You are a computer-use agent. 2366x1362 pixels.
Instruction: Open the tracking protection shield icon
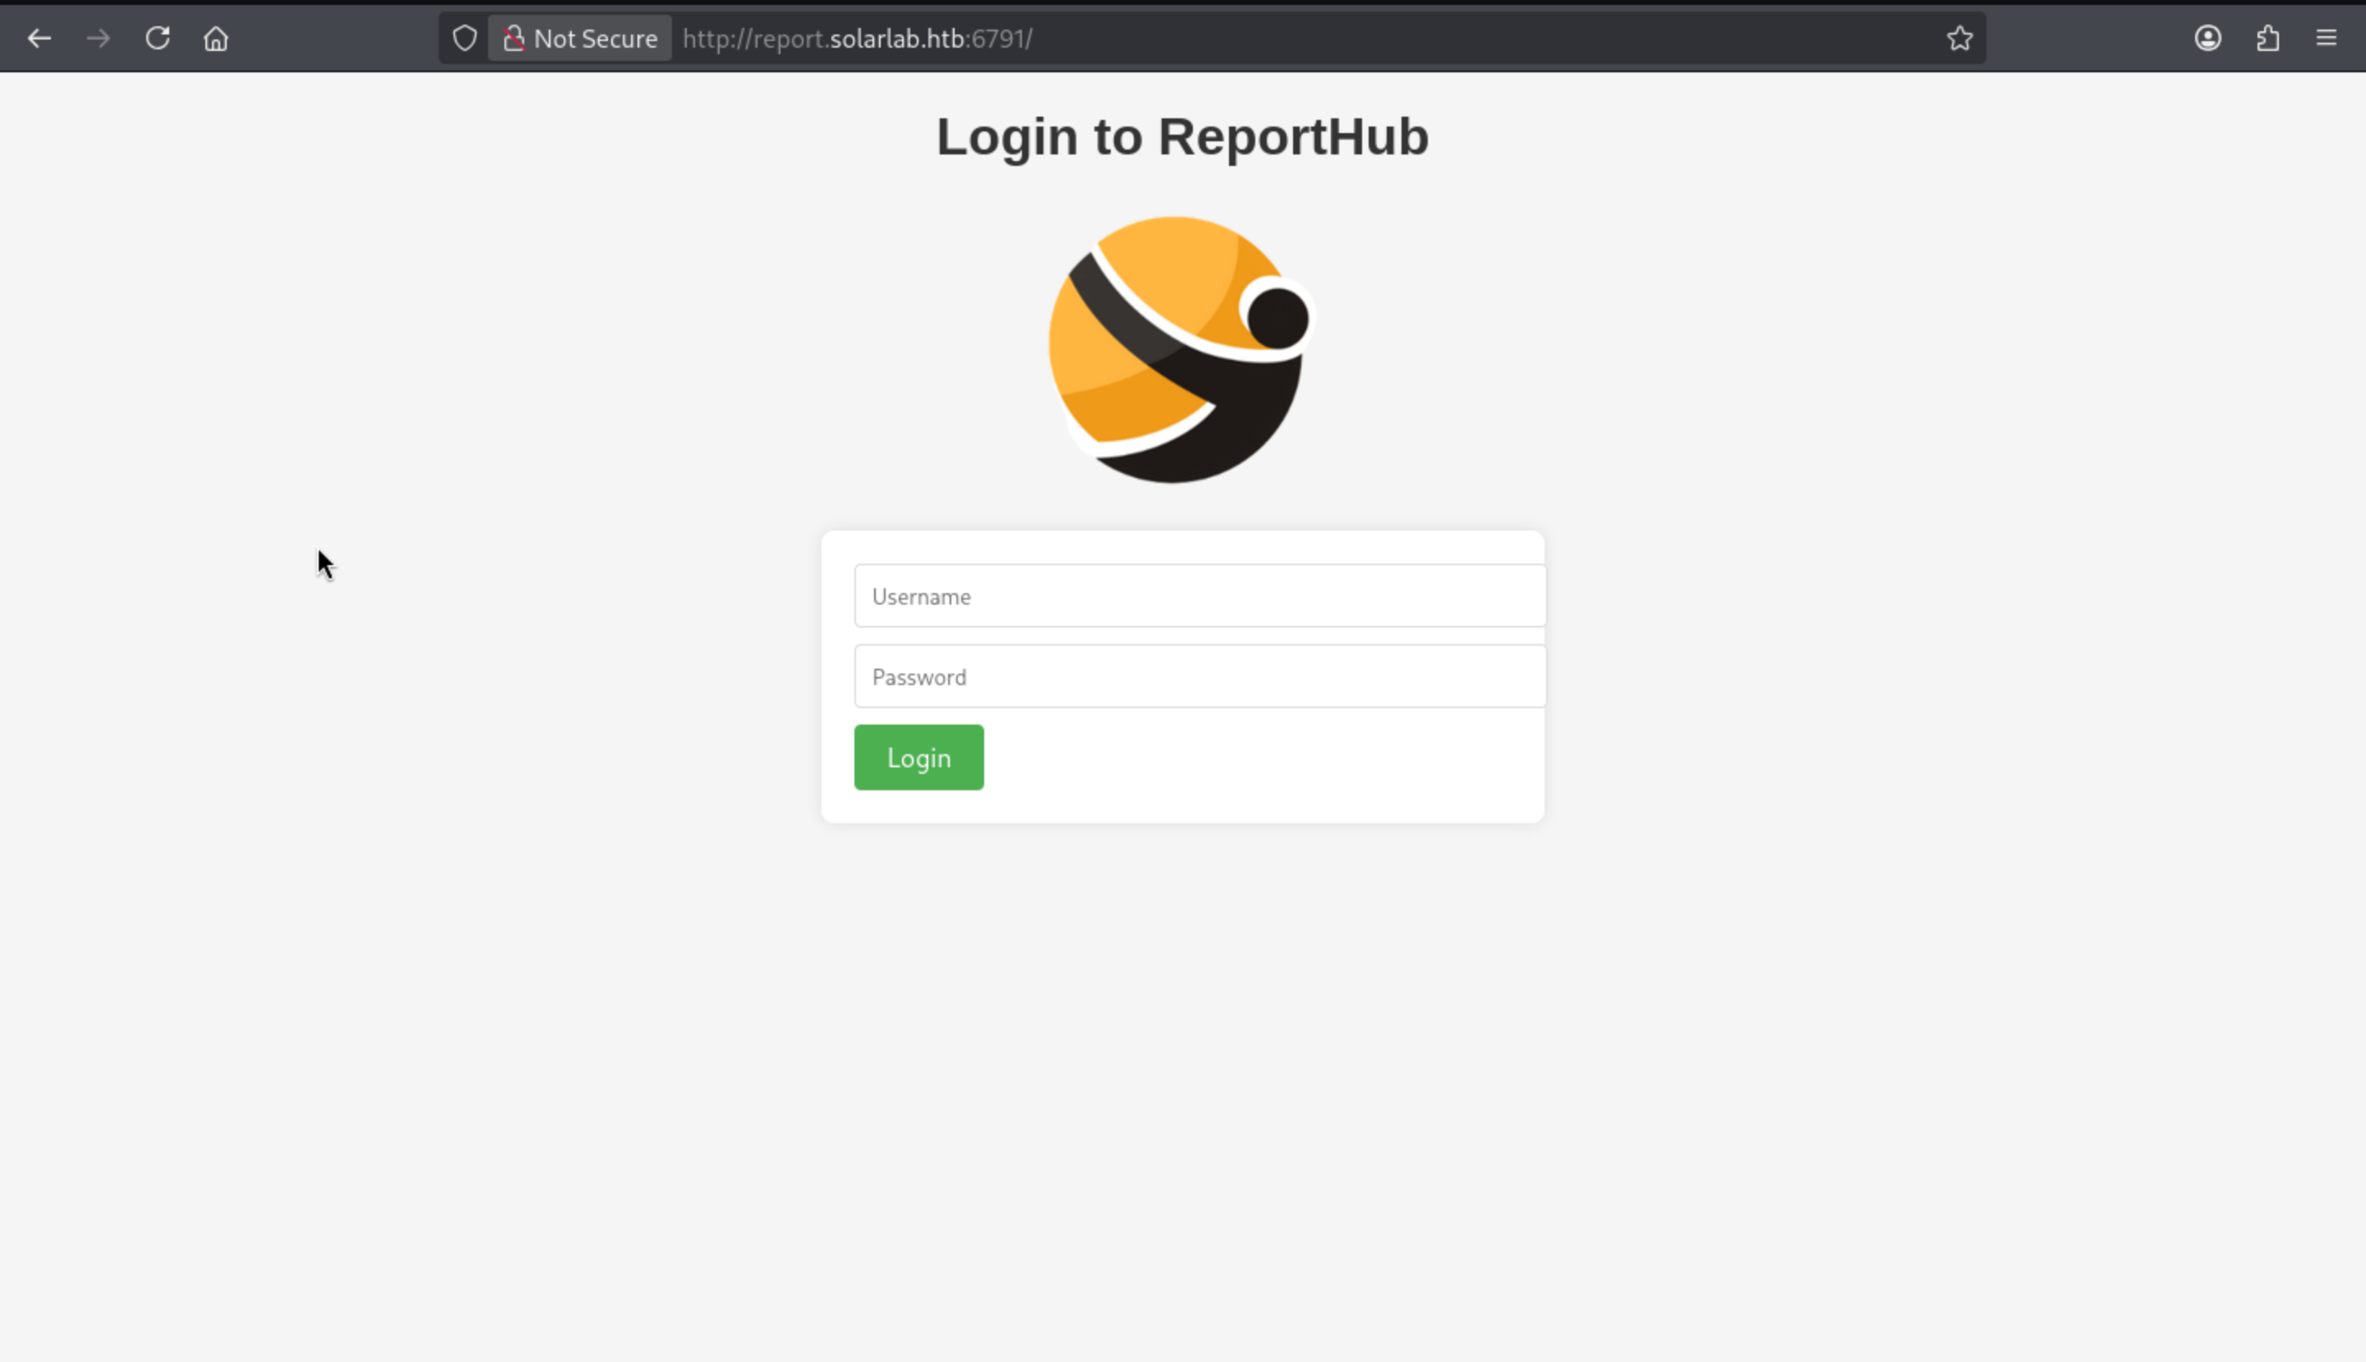465,39
